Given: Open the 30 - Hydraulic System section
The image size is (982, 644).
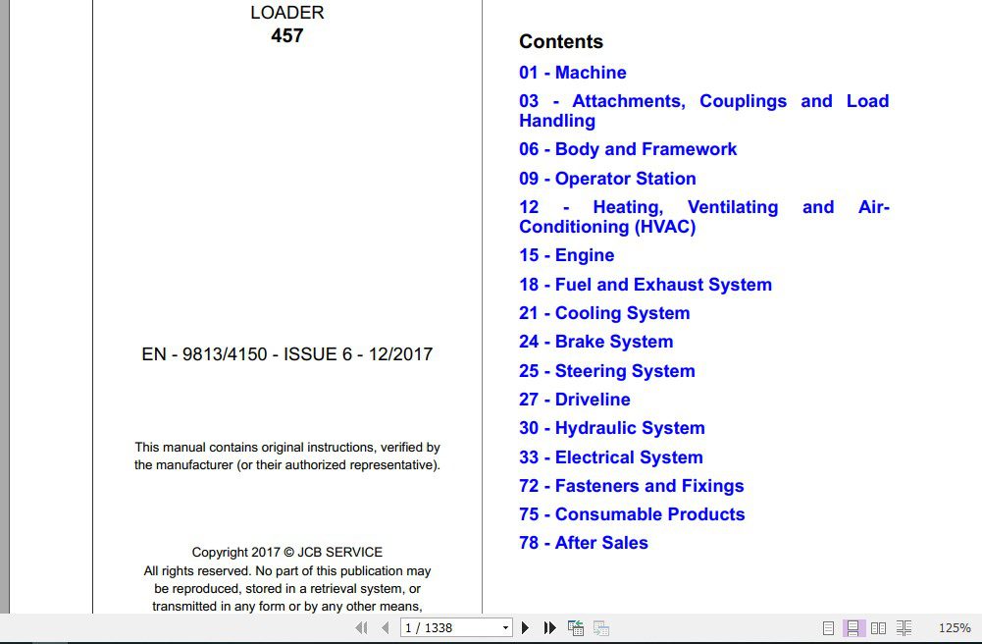Looking at the screenshot, I should click(x=612, y=428).
